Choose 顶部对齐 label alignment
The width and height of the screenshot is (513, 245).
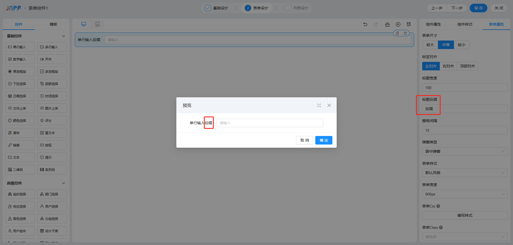[x=468, y=66]
